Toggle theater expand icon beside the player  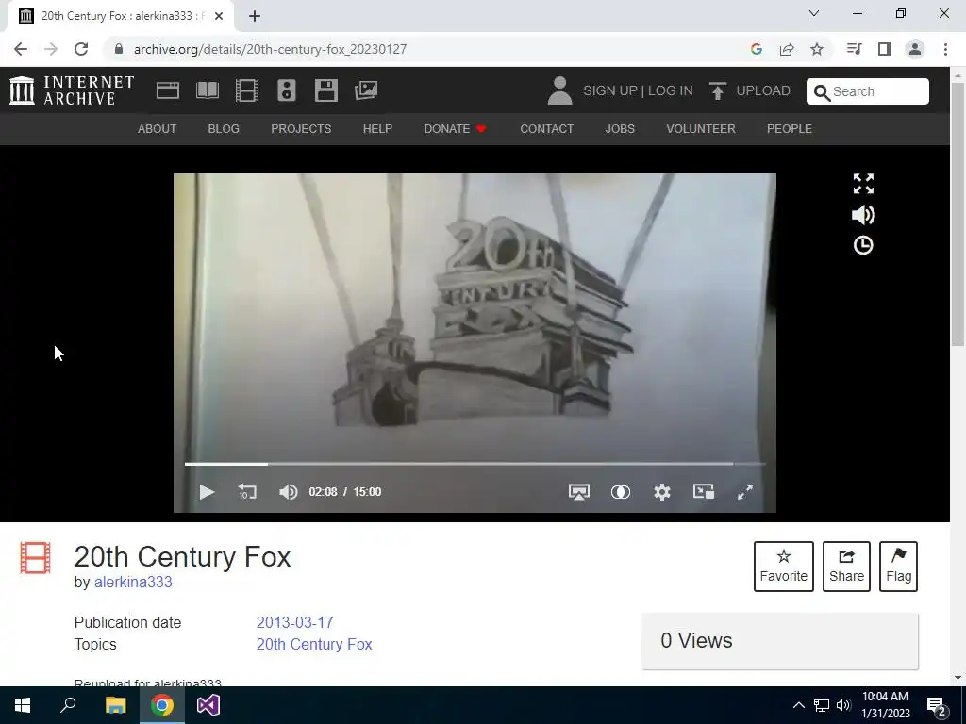pyautogui.click(x=863, y=184)
